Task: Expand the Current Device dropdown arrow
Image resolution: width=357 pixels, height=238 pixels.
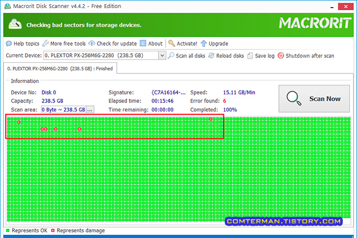Action: pyautogui.click(x=162, y=56)
